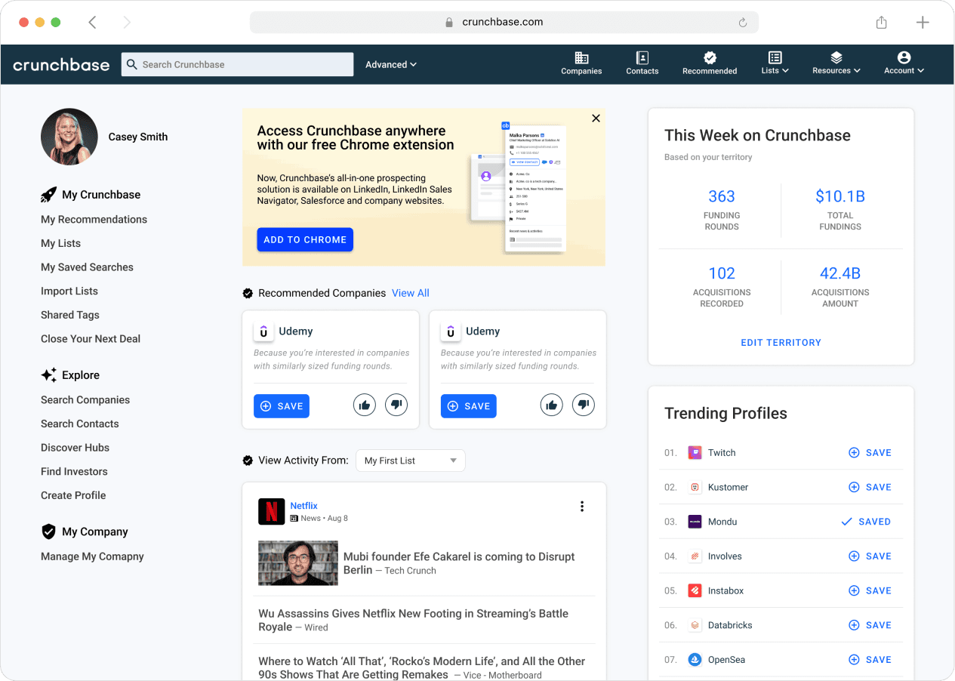The image size is (955, 681).
Task: Open Find Investors in sidebar
Action: [74, 472]
